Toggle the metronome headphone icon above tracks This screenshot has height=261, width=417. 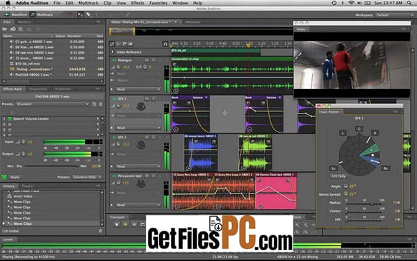[165, 44]
